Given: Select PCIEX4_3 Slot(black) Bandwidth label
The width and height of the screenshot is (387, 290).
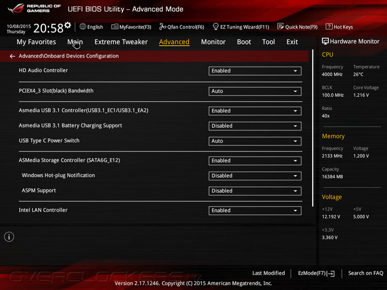Looking at the screenshot, I should 56,91.
